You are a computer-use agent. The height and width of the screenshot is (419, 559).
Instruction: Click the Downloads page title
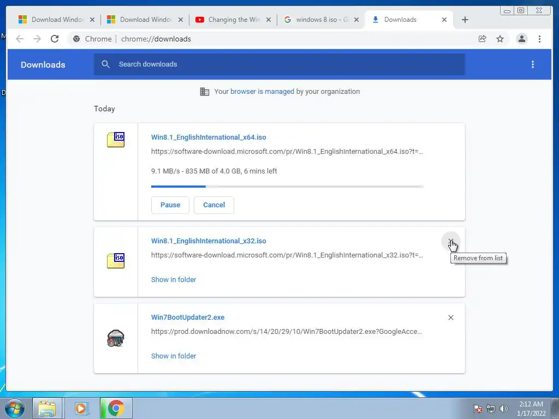43,64
